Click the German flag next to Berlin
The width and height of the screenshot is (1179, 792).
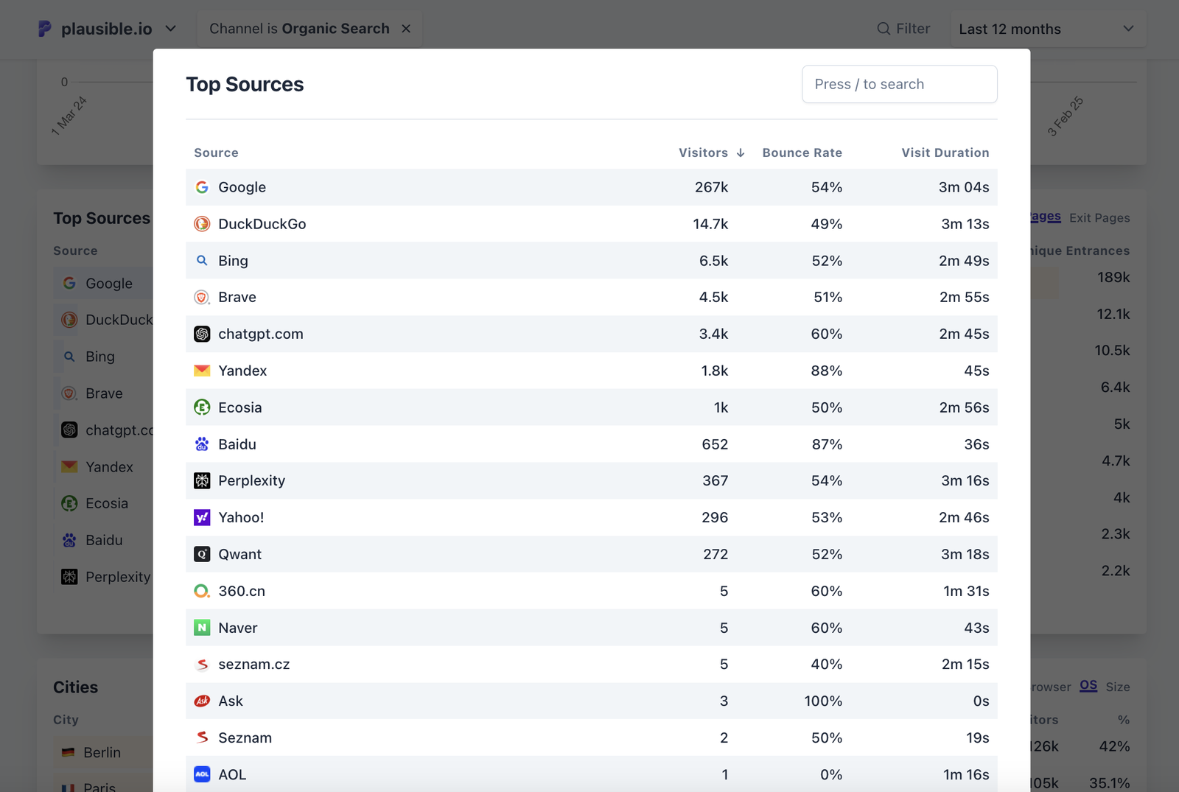[x=68, y=752]
